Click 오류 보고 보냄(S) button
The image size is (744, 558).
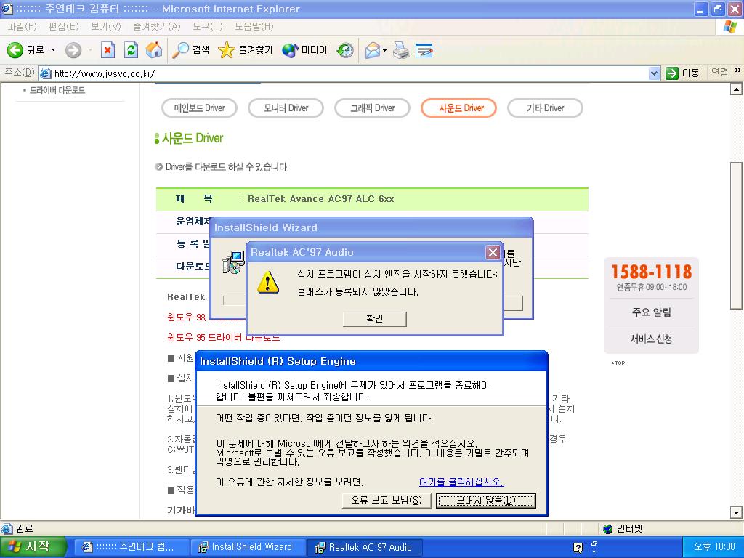387,500
